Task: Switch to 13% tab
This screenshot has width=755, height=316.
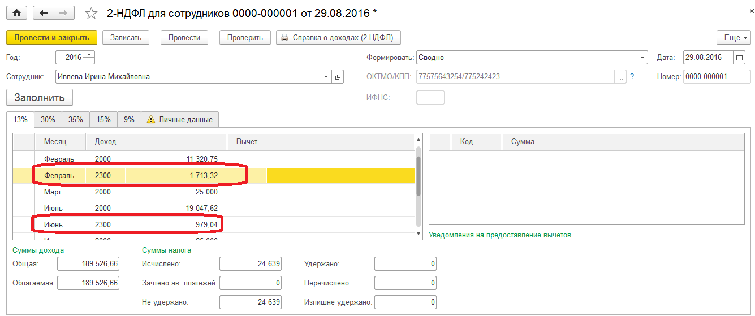Action: click(20, 119)
